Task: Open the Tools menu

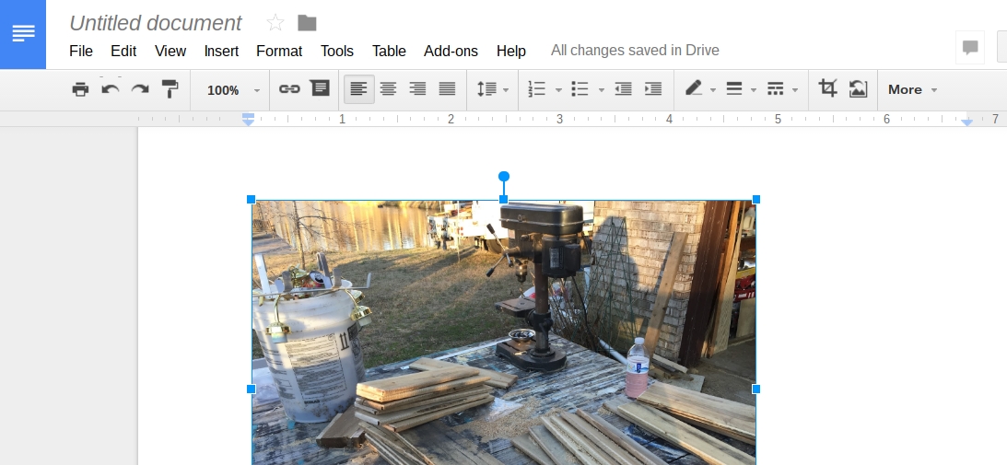Action: point(337,51)
